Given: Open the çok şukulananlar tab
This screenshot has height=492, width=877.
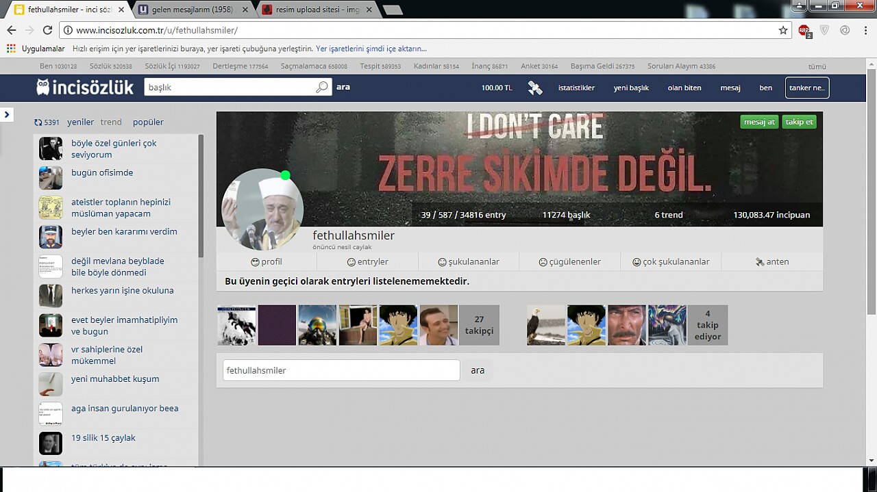Looking at the screenshot, I should point(671,261).
